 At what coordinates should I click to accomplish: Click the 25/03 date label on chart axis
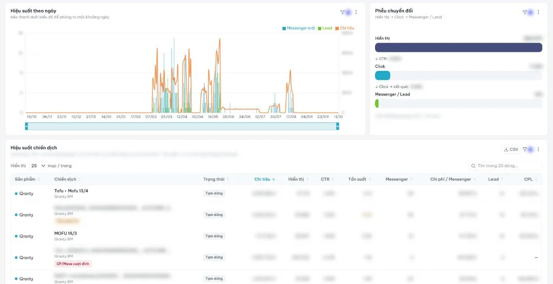click(167, 117)
